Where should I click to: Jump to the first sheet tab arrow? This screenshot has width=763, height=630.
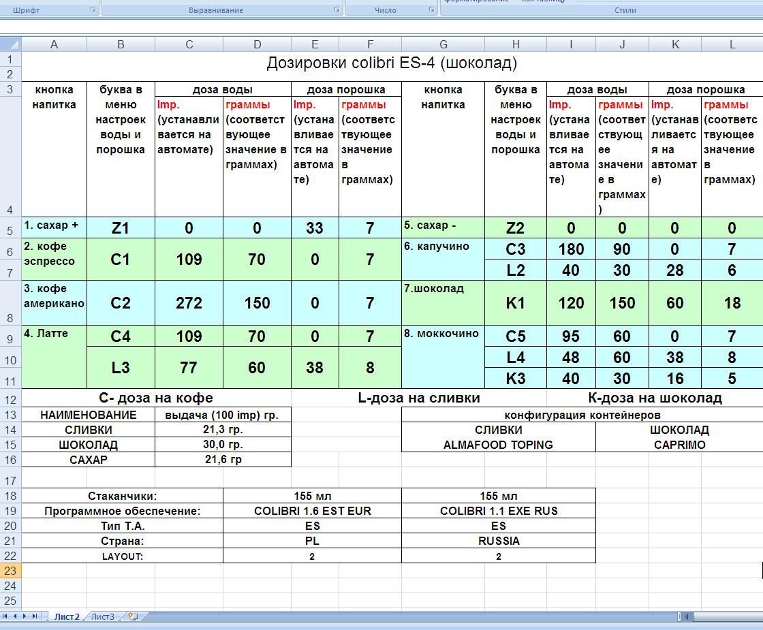coord(6,616)
